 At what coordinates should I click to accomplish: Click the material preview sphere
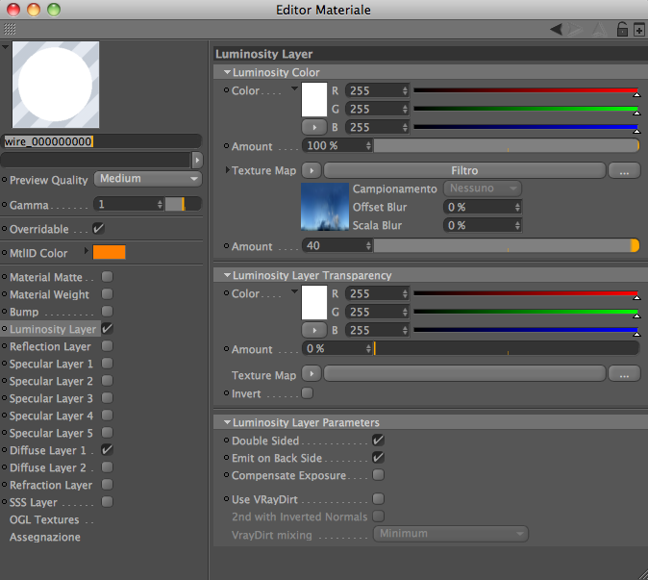pos(56,85)
